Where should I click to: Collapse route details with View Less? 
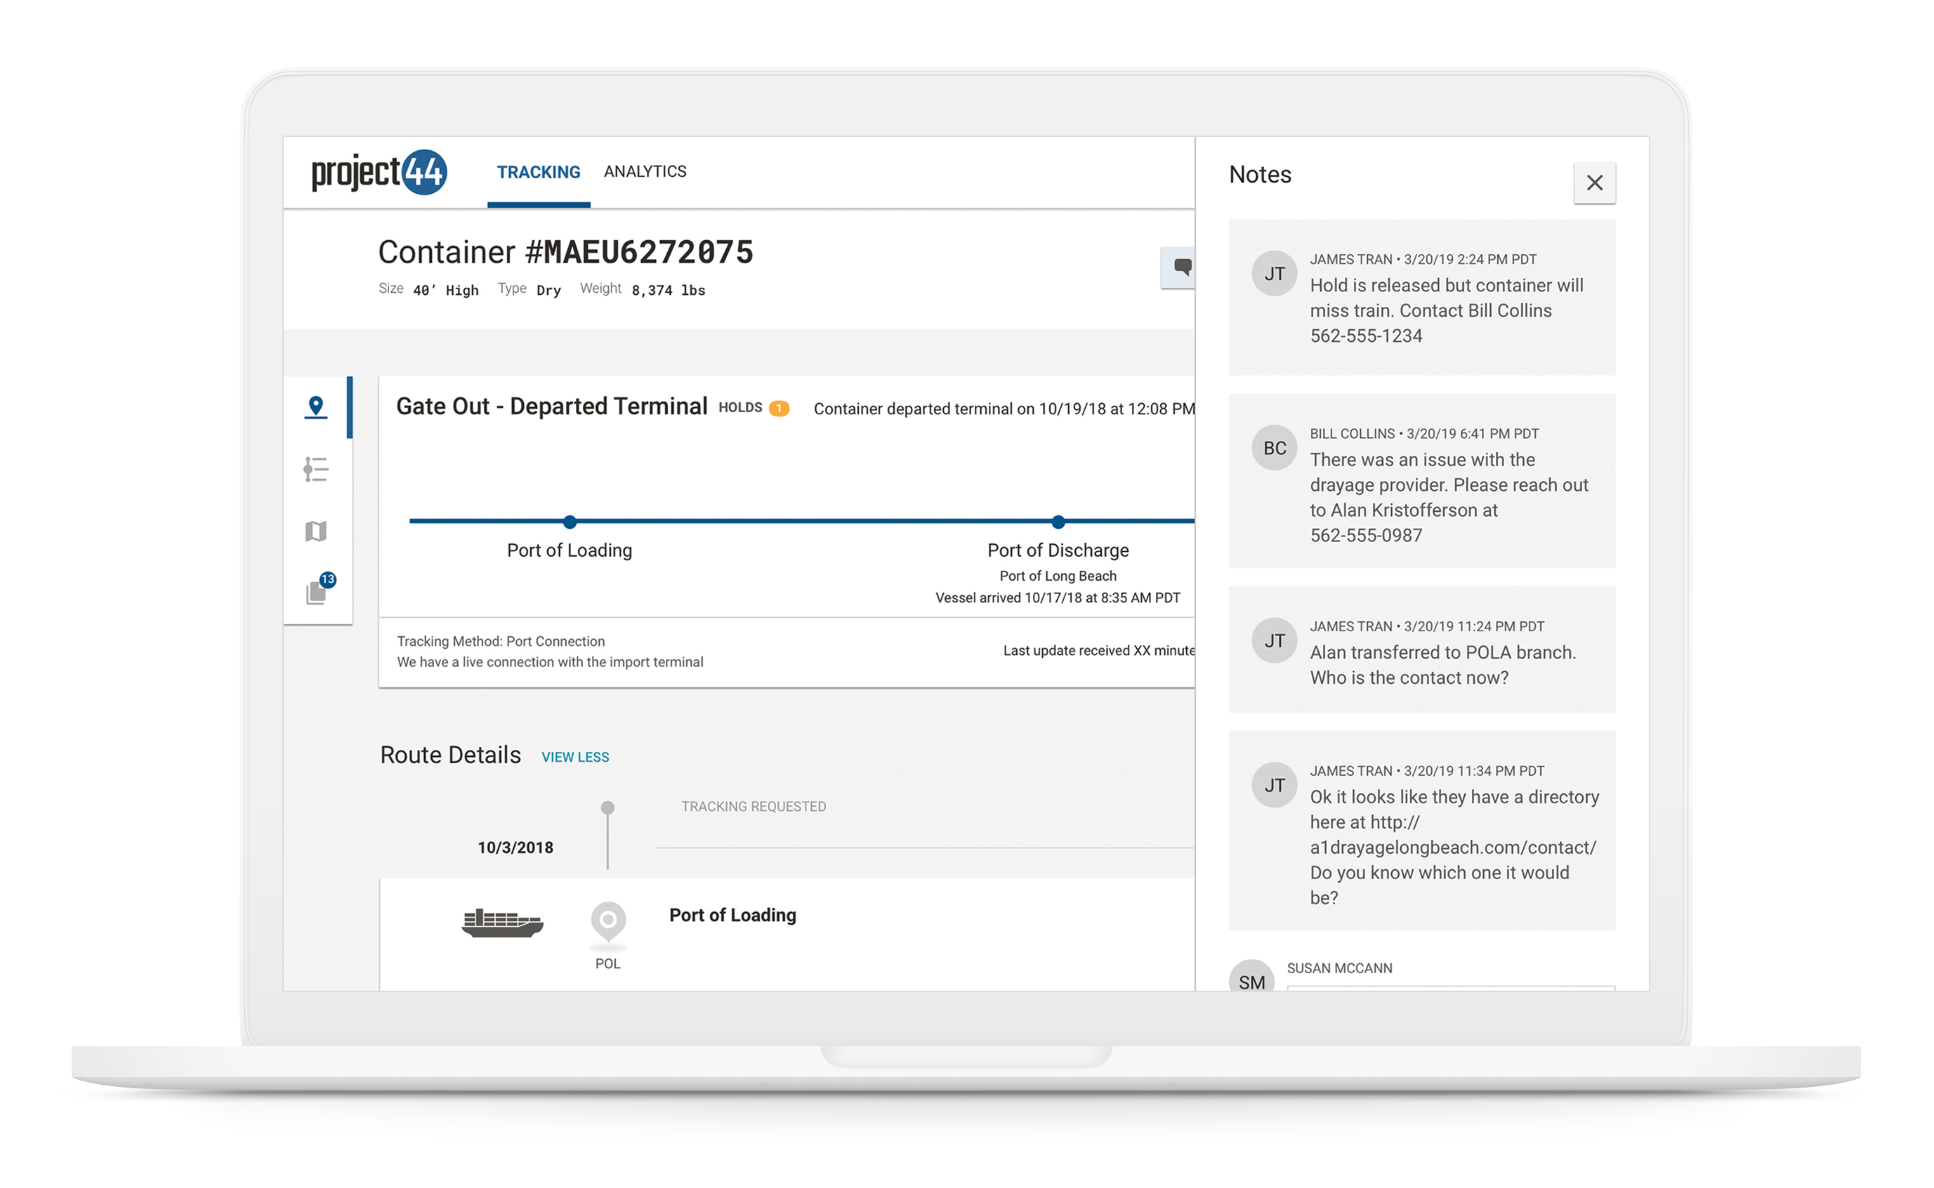click(x=574, y=757)
